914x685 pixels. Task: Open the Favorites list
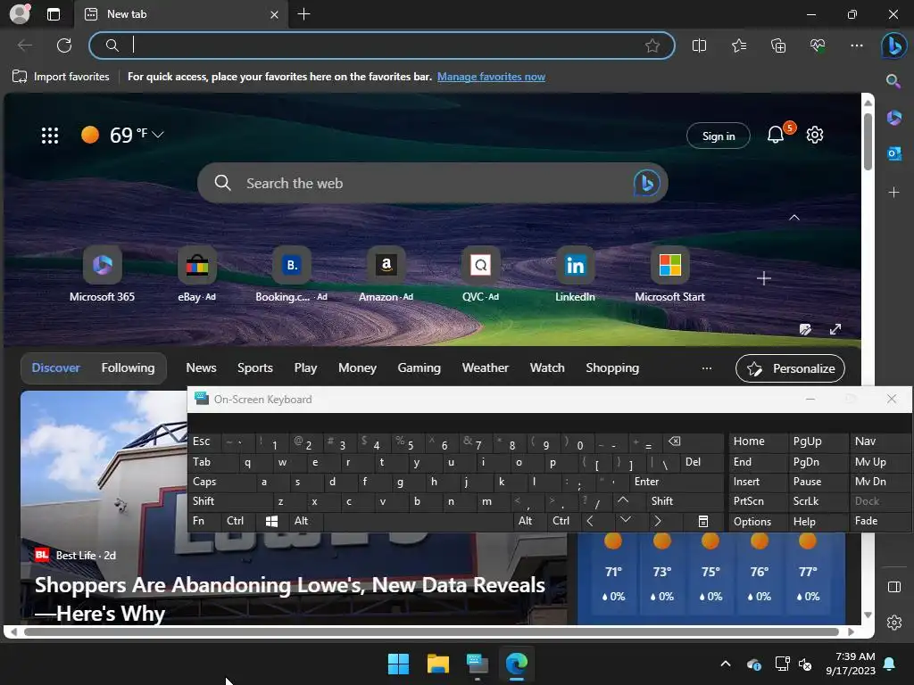tap(738, 45)
